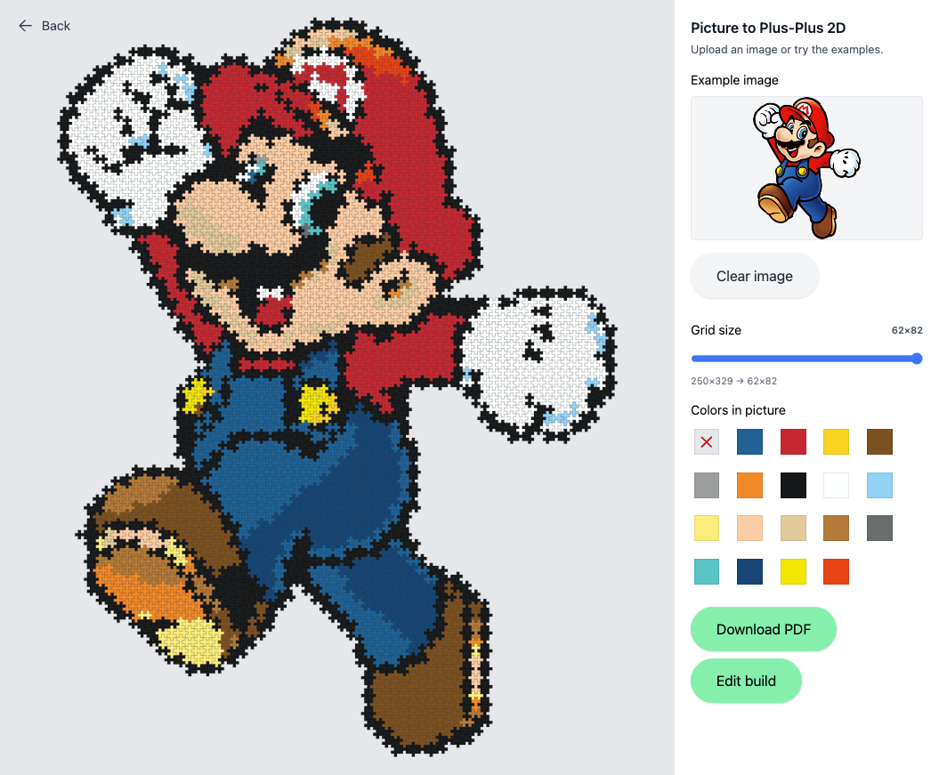939x775 pixels.
Task: Click the Download PDF button
Action: [764, 629]
